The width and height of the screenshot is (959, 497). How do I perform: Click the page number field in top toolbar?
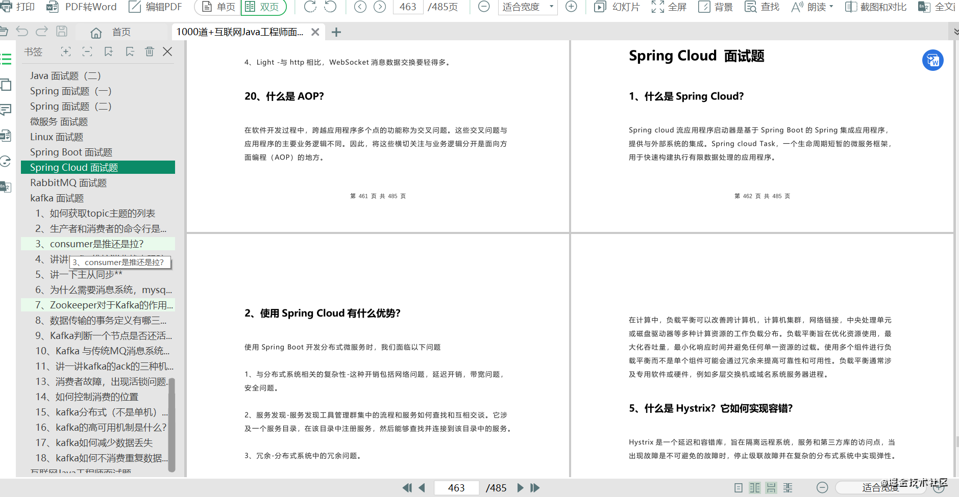tap(408, 7)
